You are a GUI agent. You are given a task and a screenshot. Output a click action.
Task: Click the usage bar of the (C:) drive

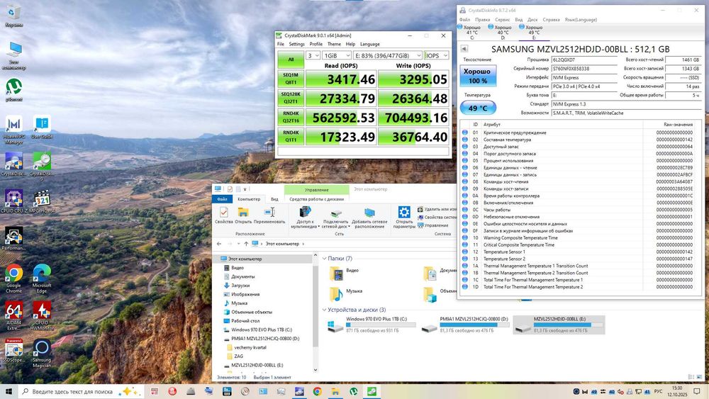click(x=381, y=325)
